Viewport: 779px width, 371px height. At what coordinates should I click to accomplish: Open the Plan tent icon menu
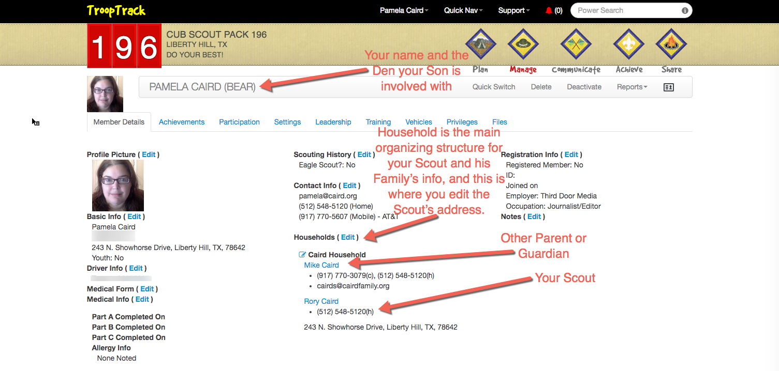click(480, 44)
